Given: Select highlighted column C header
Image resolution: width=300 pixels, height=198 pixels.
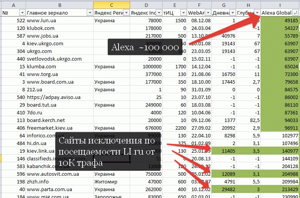Looking at the screenshot, I should [x=112, y=5].
